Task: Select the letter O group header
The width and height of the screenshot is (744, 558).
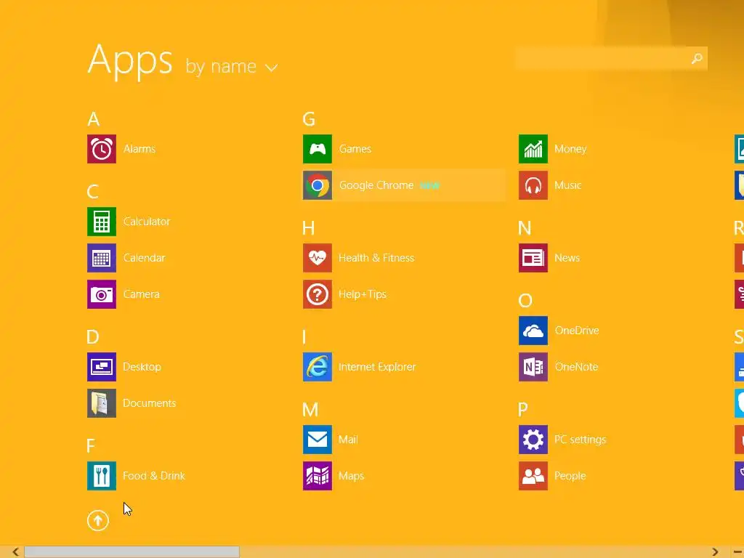Action: click(x=525, y=301)
